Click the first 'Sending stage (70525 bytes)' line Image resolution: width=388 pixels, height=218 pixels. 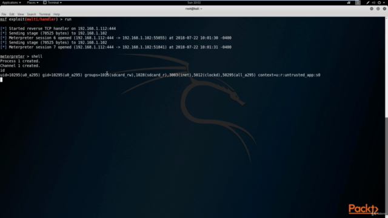(x=53, y=33)
